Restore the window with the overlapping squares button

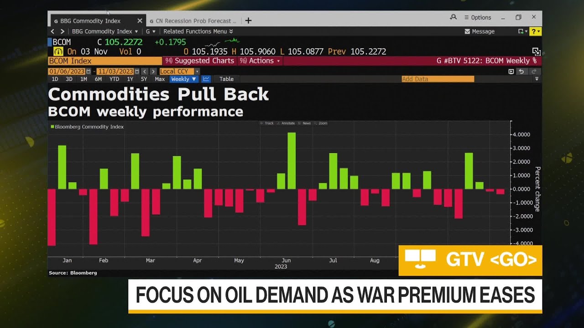click(518, 17)
